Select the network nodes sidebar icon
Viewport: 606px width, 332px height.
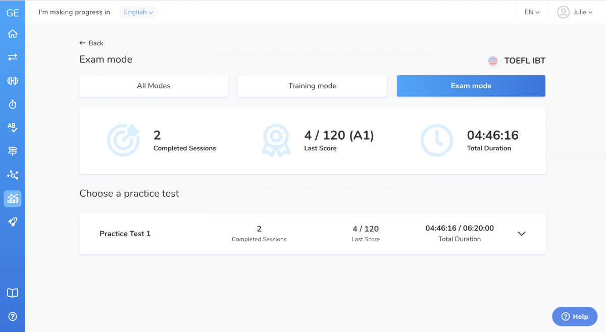tap(13, 175)
